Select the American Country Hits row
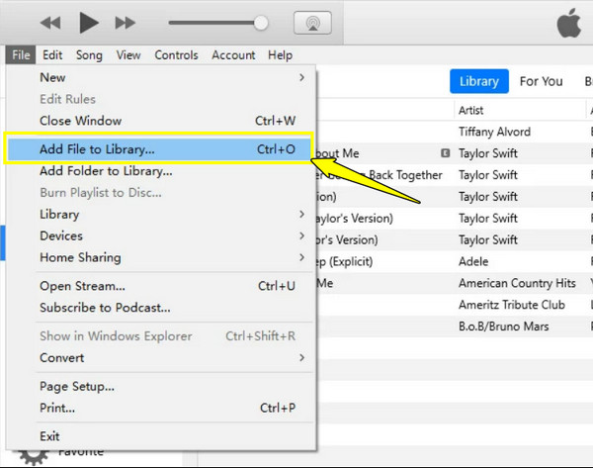593x468 pixels. [x=455, y=283]
